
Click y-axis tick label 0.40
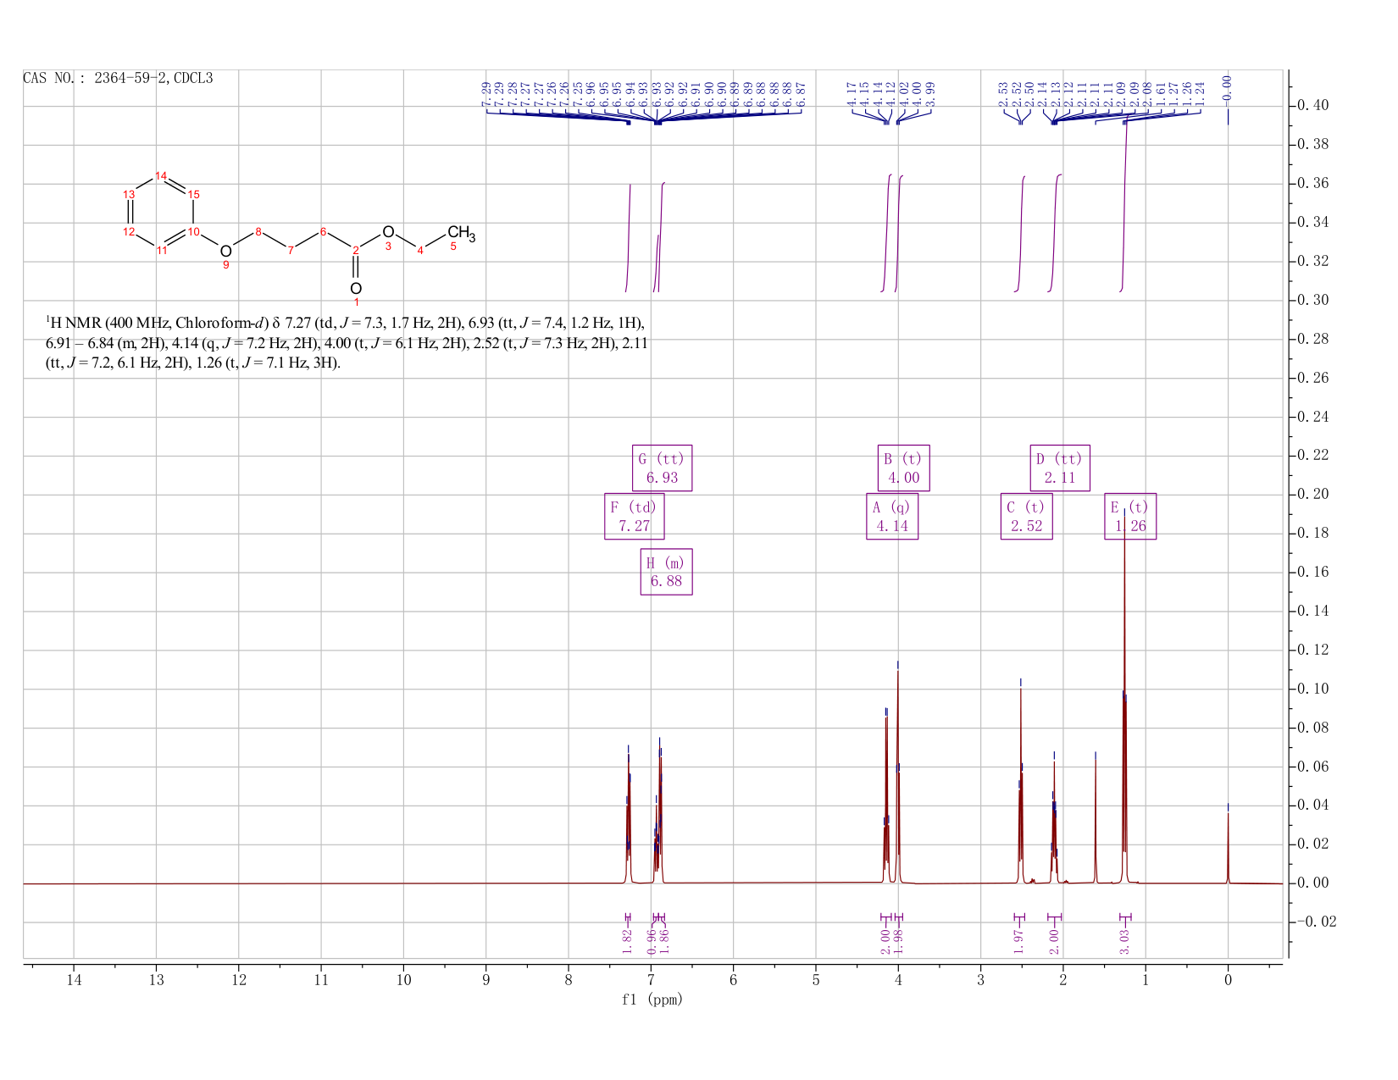tap(1312, 106)
